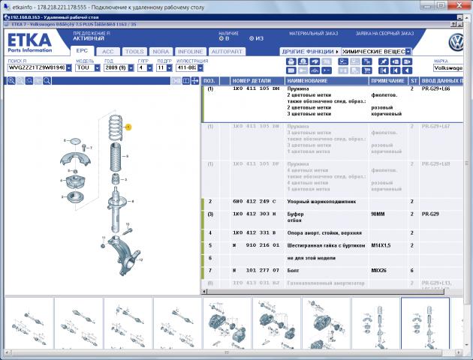Image resolution: width=473 pixels, height=360 pixels.
Task: Switch to the AUTOPART tab
Action: [x=227, y=52]
